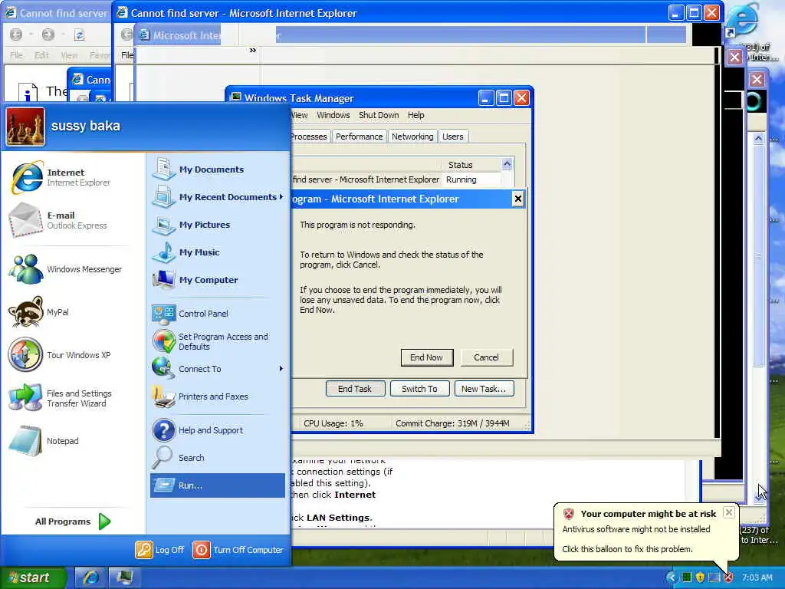Open Search from the Start menu
The image size is (785, 589).
pyautogui.click(x=217, y=458)
